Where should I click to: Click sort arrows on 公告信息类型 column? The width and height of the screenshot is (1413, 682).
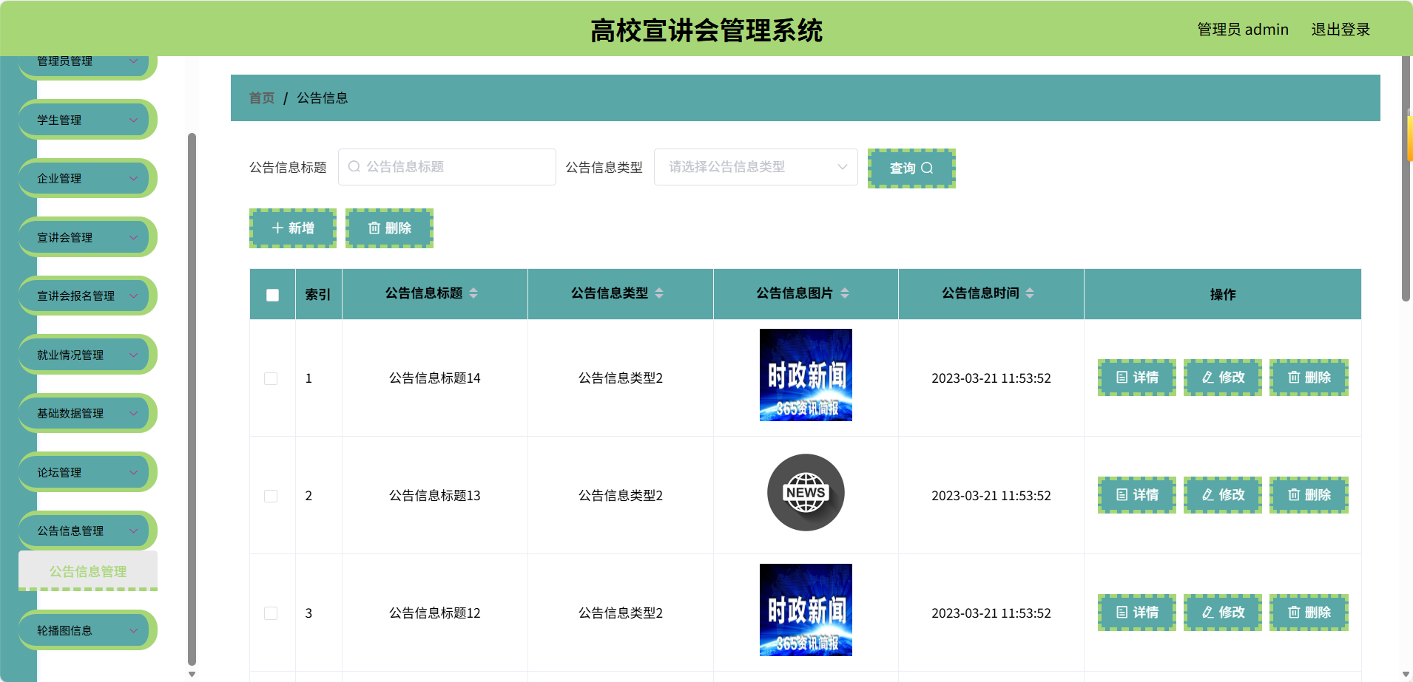point(659,293)
